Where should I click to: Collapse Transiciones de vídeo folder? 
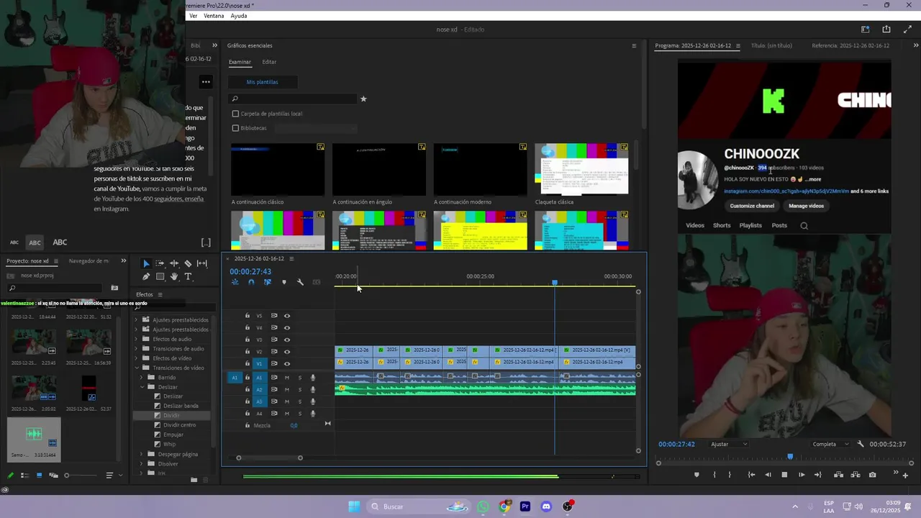pos(137,368)
